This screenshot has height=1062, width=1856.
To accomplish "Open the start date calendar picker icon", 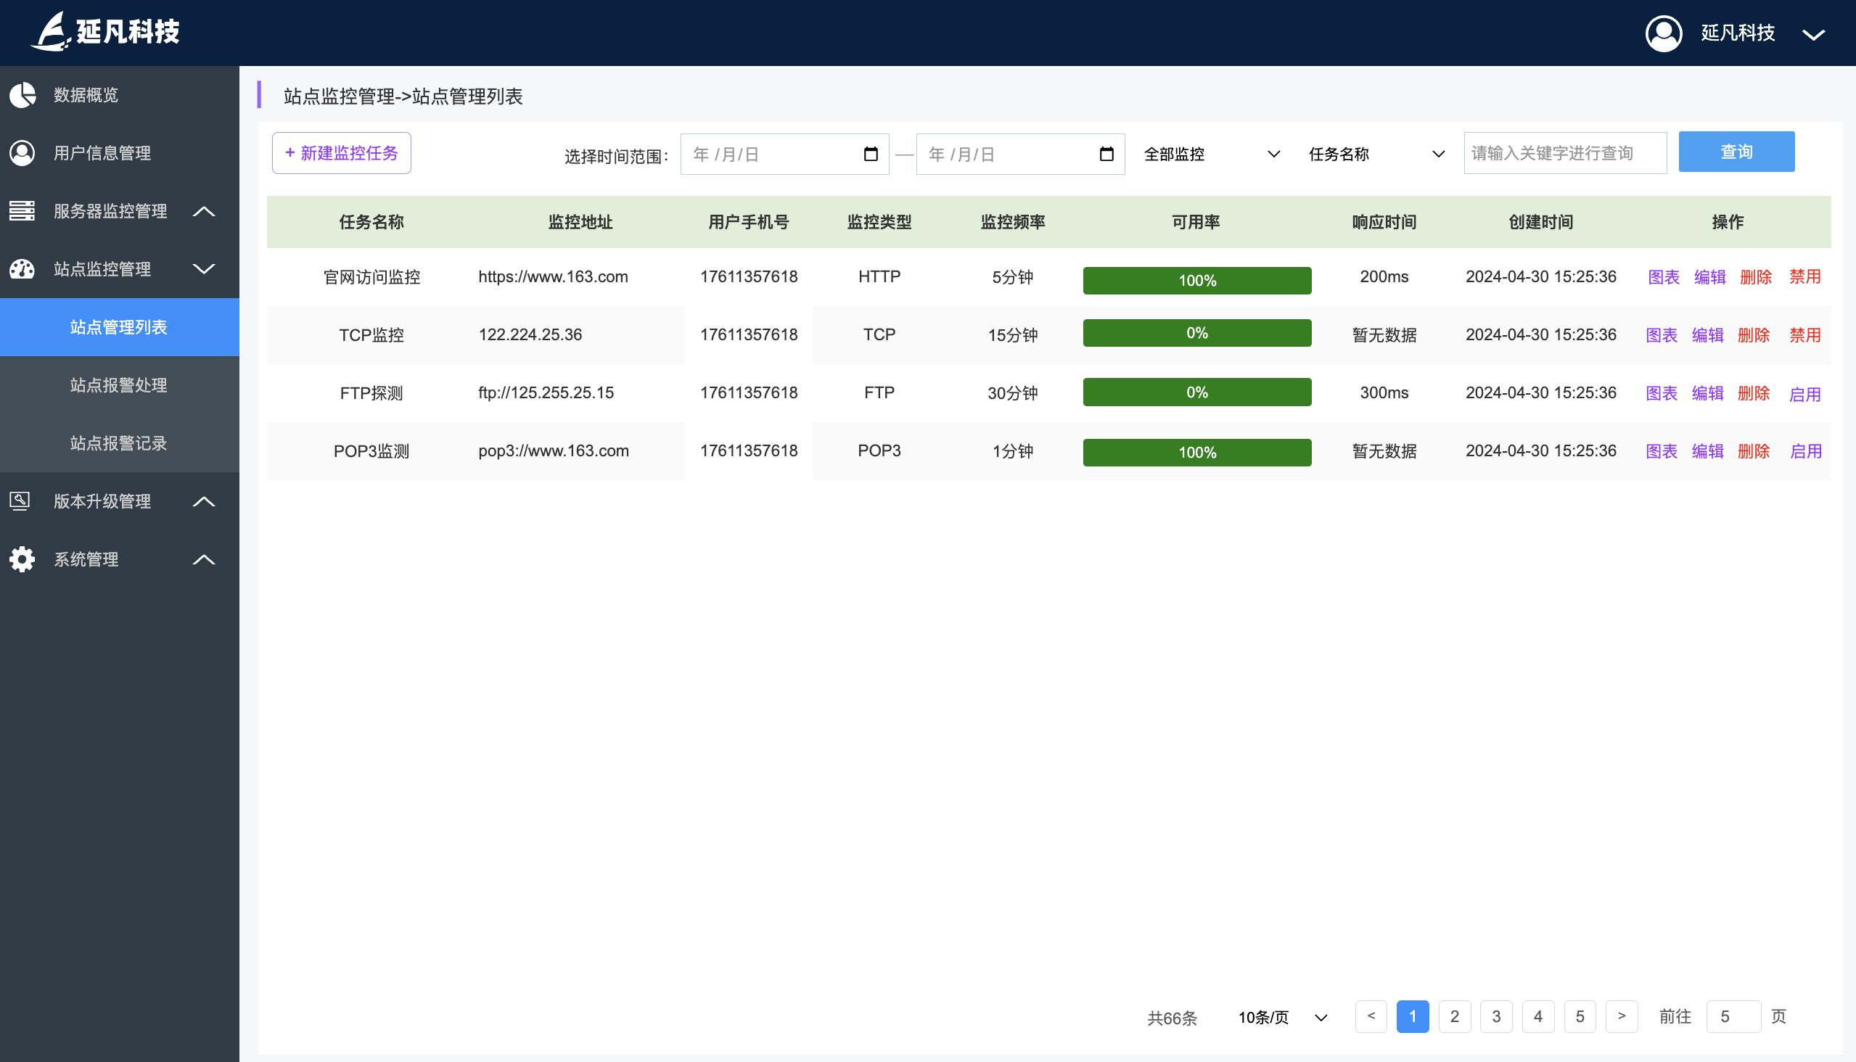I will [x=871, y=154].
